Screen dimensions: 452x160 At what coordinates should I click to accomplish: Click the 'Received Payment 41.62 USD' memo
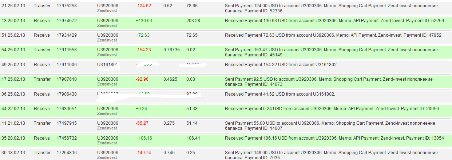(279, 94)
